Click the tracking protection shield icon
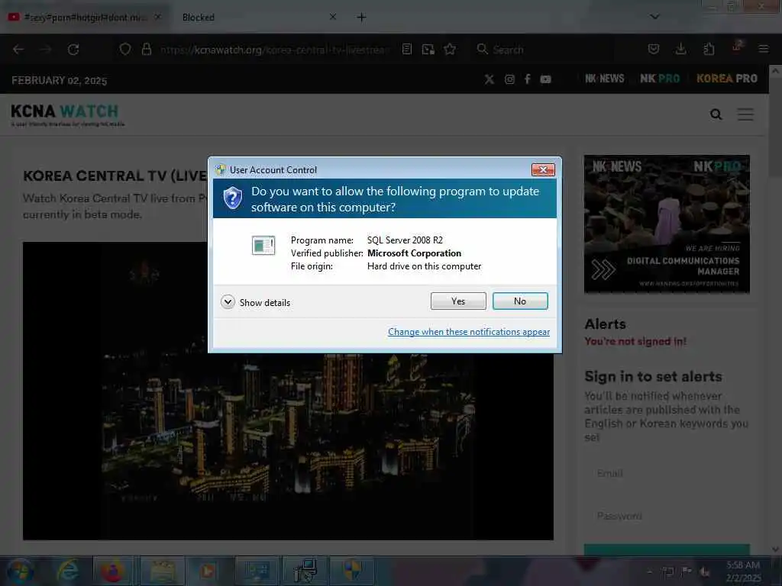Viewport: 782px width, 586px height. (x=125, y=50)
